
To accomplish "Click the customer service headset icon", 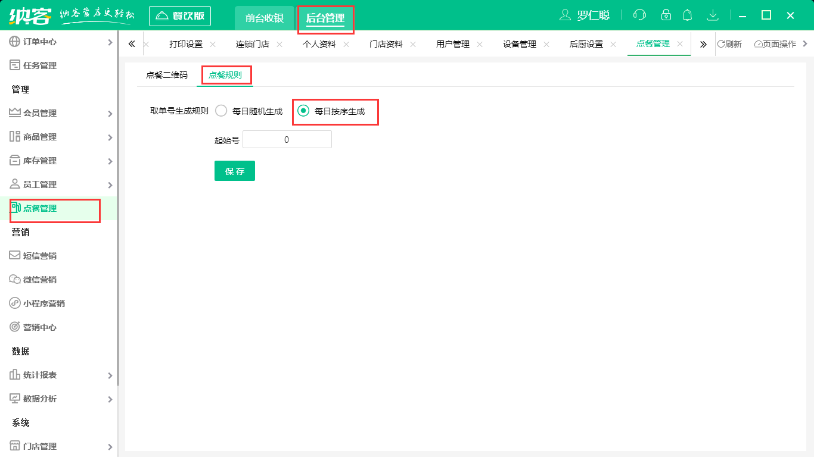I will point(639,15).
